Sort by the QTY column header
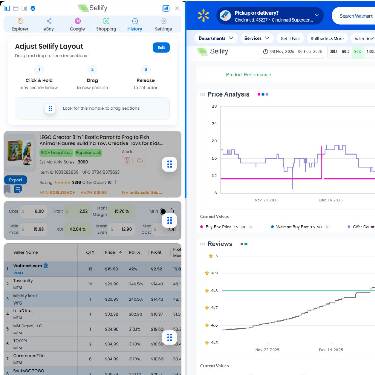Image resolution: width=375 pixels, height=375 pixels. coord(90,252)
